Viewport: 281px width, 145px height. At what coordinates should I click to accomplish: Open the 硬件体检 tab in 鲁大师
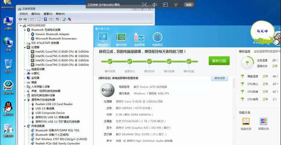tap(103, 40)
